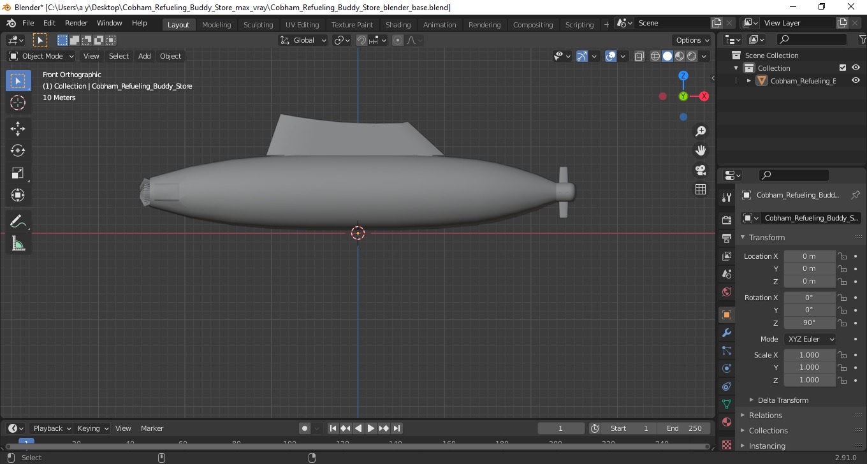
Task: Switch orthographic/perspective grid icon
Action: (x=701, y=189)
